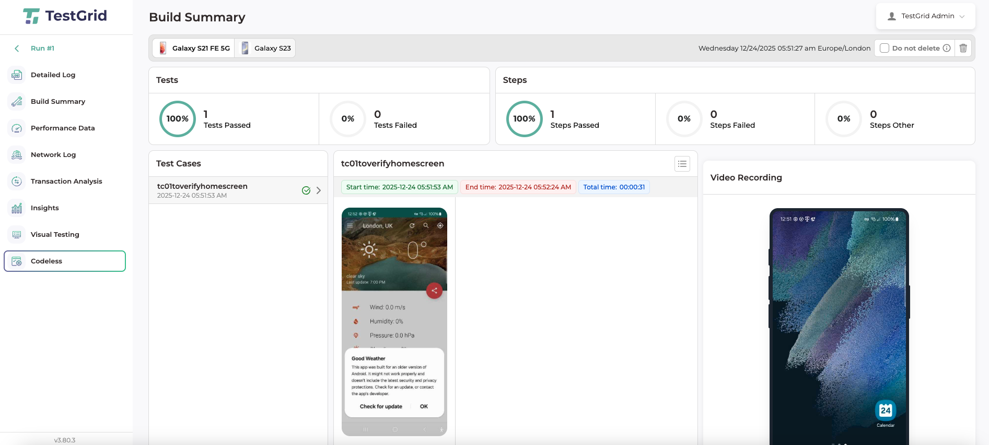Viewport: 989px width, 445px height.
Task: Click the info icon beside Do not delete
Action: click(946, 48)
